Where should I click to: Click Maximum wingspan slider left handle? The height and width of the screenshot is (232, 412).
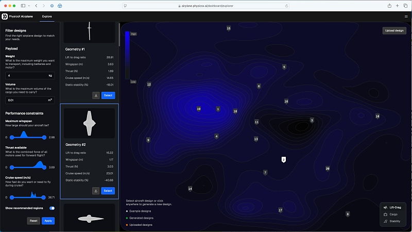tap(12, 137)
